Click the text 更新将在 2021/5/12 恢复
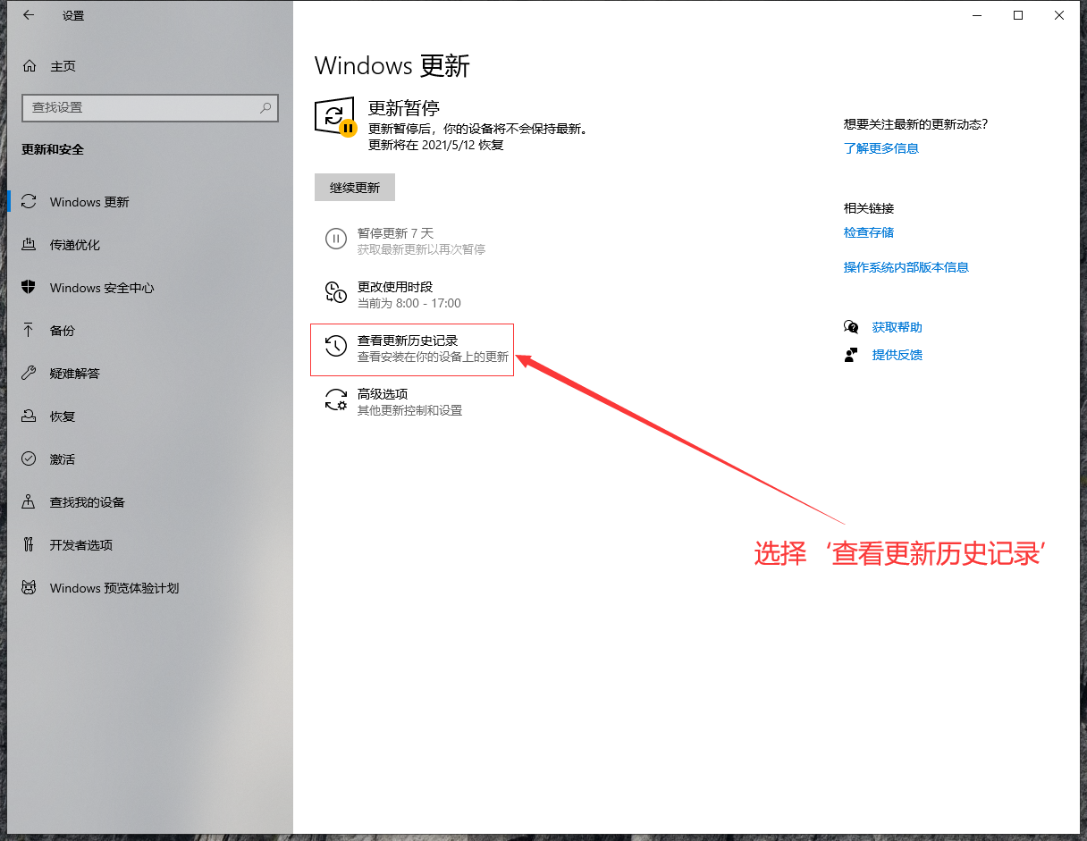1087x841 pixels. pos(436,145)
